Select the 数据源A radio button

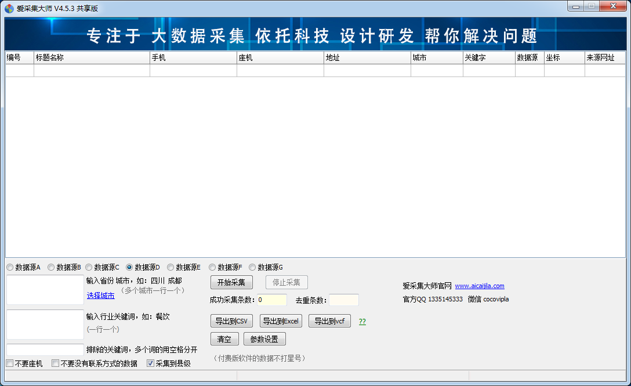pyautogui.click(x=10, y=267)
